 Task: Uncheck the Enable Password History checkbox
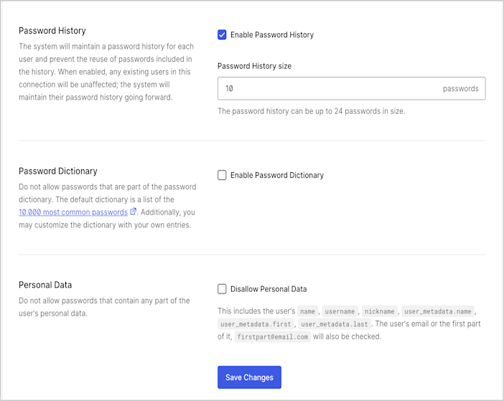(x=222, y=34)
